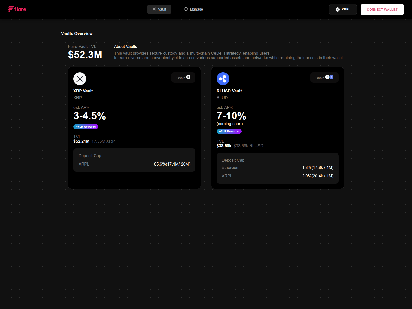Toggle the +FLR Rewards badge on RLUSD Vault
The width and height of the screenshot is (412, 309).
click(x=229, y=131)
